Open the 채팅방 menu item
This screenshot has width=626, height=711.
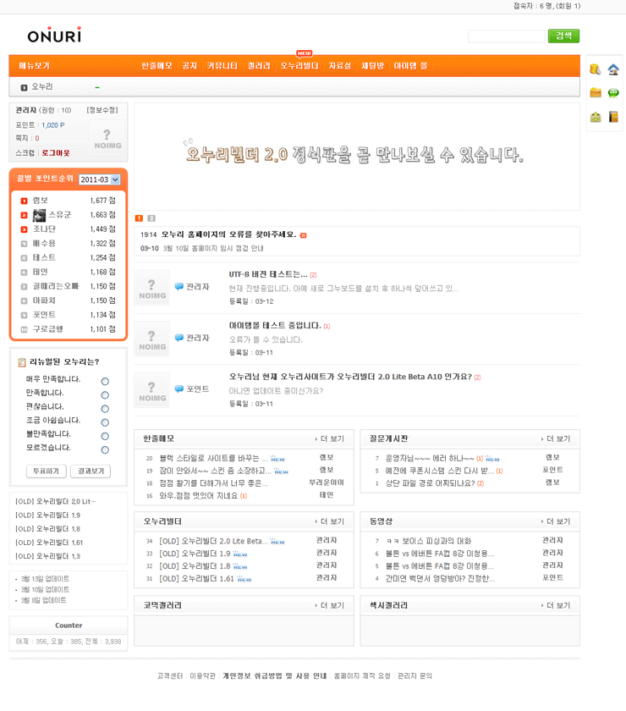(372, 66)
